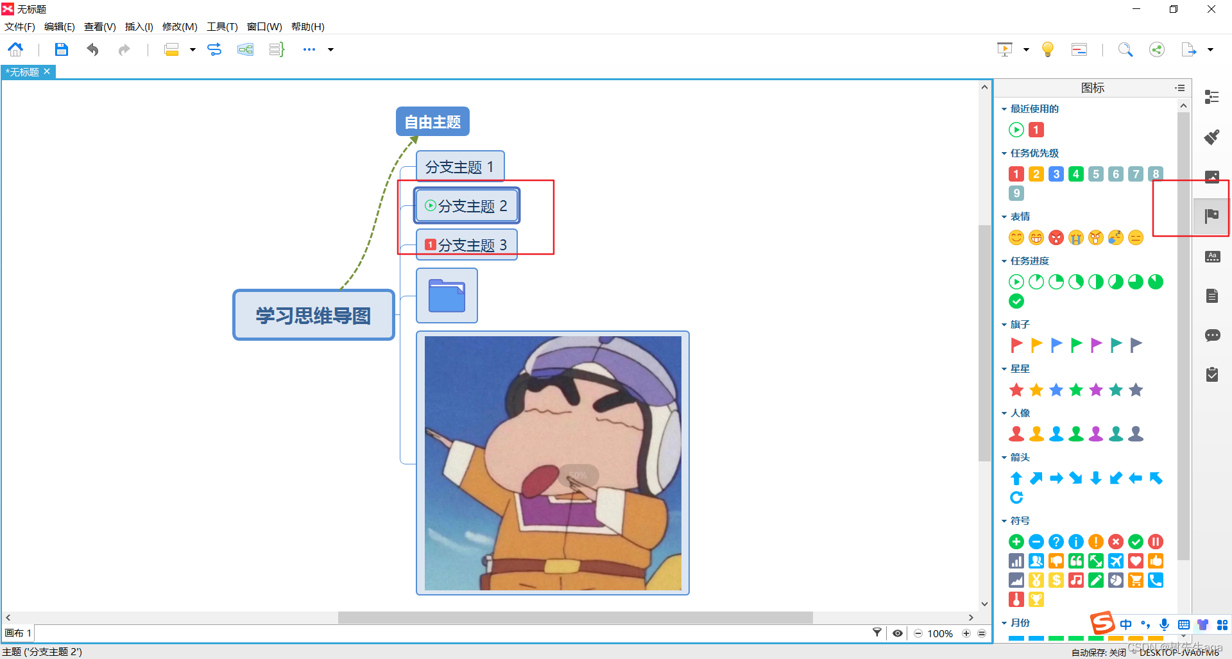Redo the last action
This screenshot has height=659, width=1232.
click(124, 49)
